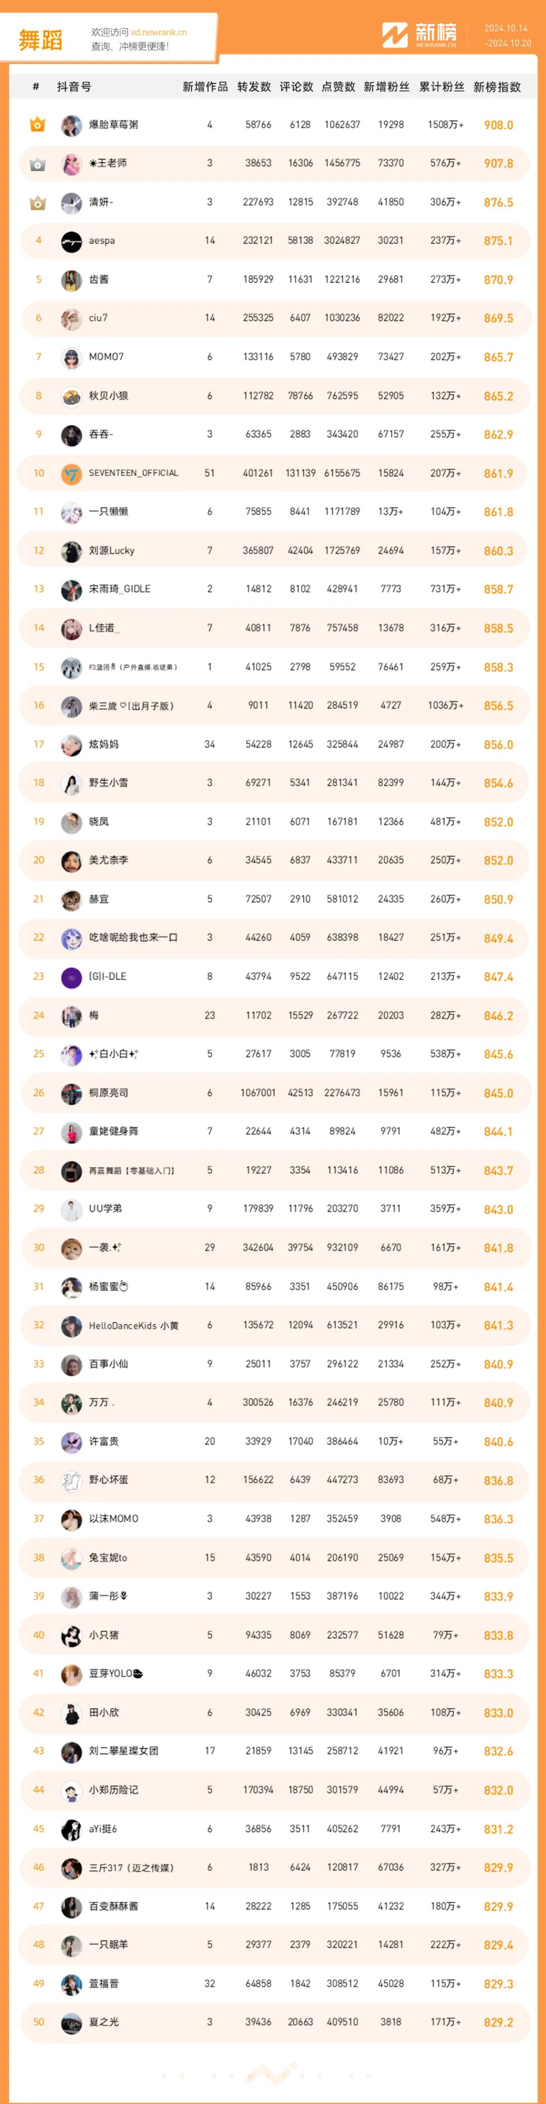Viewport: 546px width, 2104px height.
Task: Select the 点赞数 column header
Action: coord(338,87)
